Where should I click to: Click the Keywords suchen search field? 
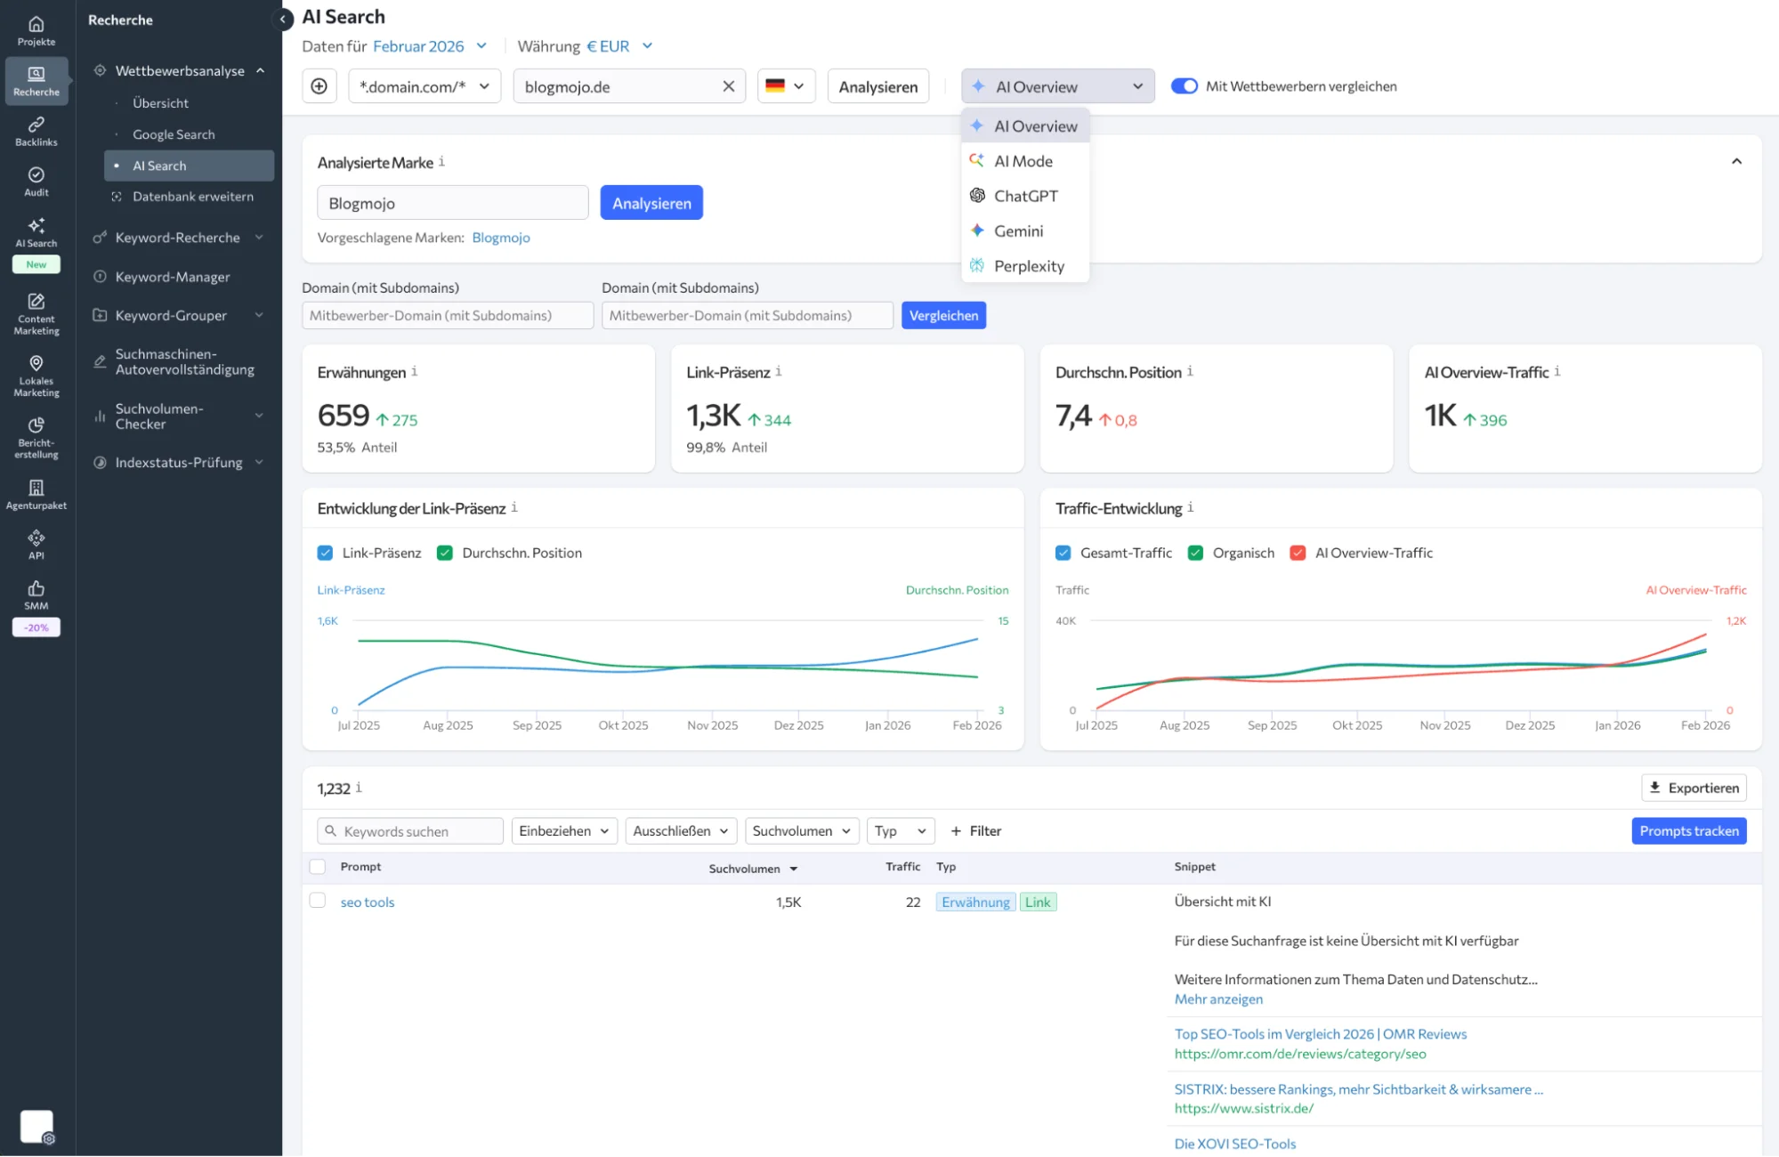pos(410,830)
